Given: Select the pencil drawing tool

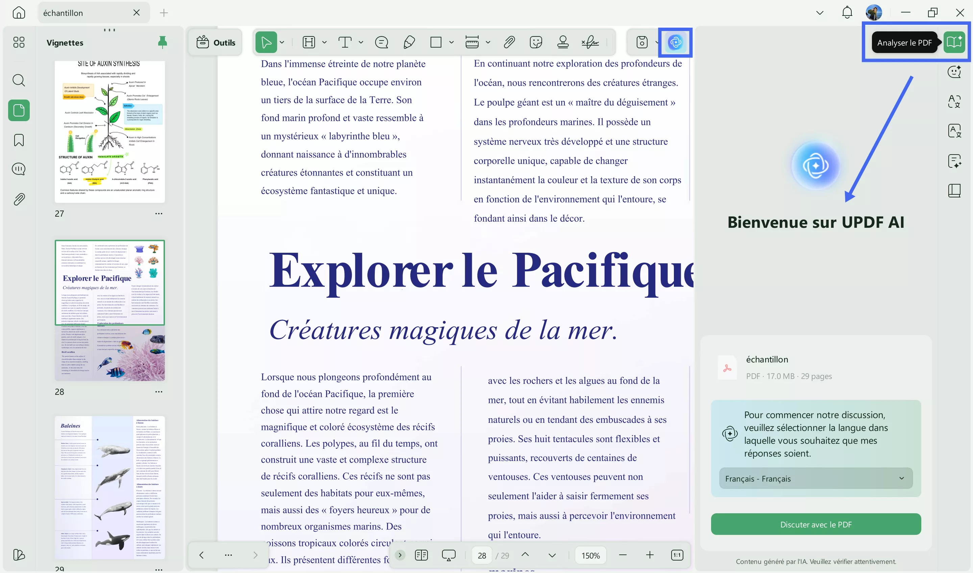Looking at the screenshot, I should (x=409, y=42).
